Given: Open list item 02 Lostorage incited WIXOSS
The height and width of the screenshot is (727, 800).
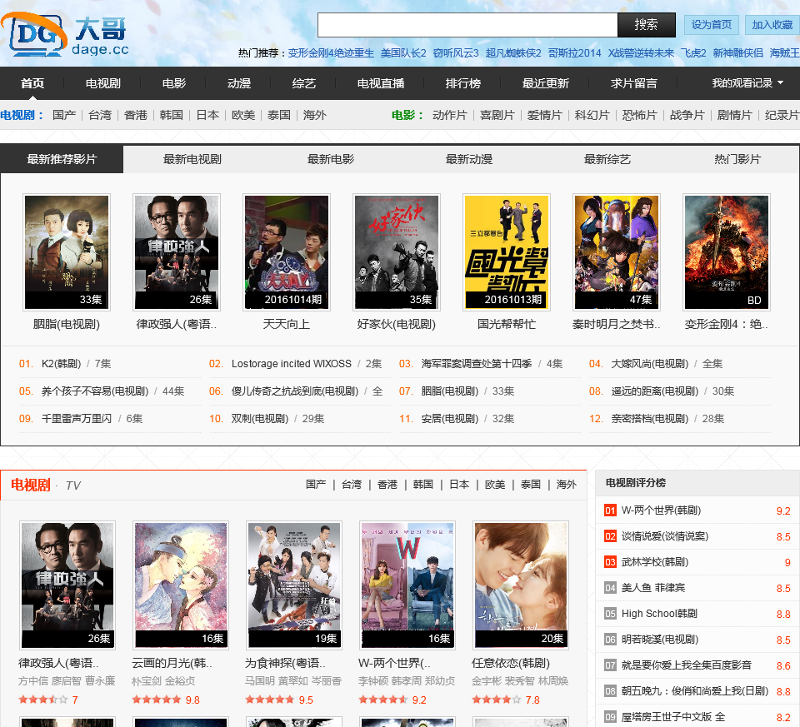Looking at the screenshot, I should pos(292,363).
